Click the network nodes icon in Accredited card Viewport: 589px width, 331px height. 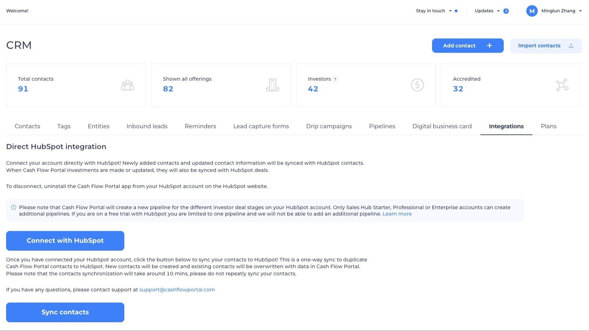[x=562, y=85]
